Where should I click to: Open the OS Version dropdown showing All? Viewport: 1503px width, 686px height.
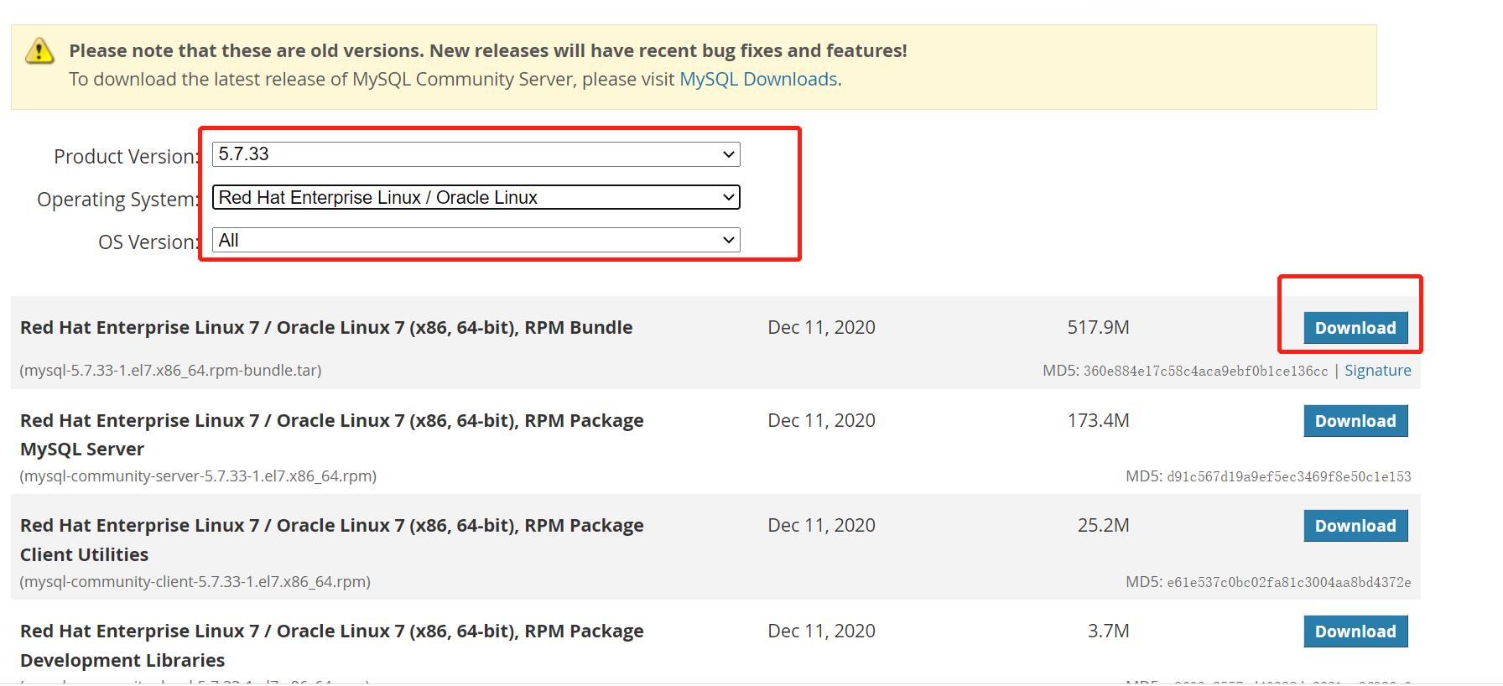click(476, 241)
